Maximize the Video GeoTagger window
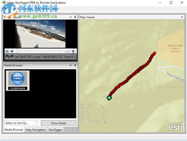The height and width of the screenshot is (141, 187). coord(171,3)
